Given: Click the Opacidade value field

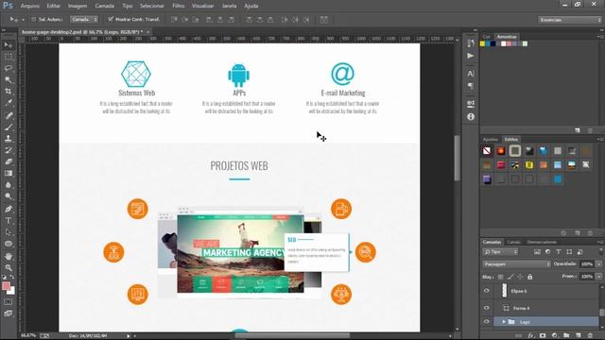Looking at the screenshot, I should click(587, 264).
